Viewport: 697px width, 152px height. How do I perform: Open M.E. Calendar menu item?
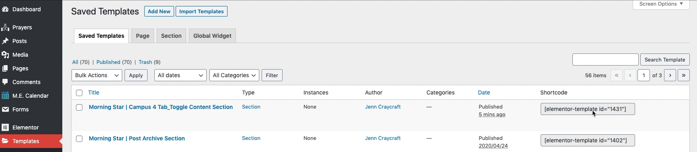(x=31, y=96)
